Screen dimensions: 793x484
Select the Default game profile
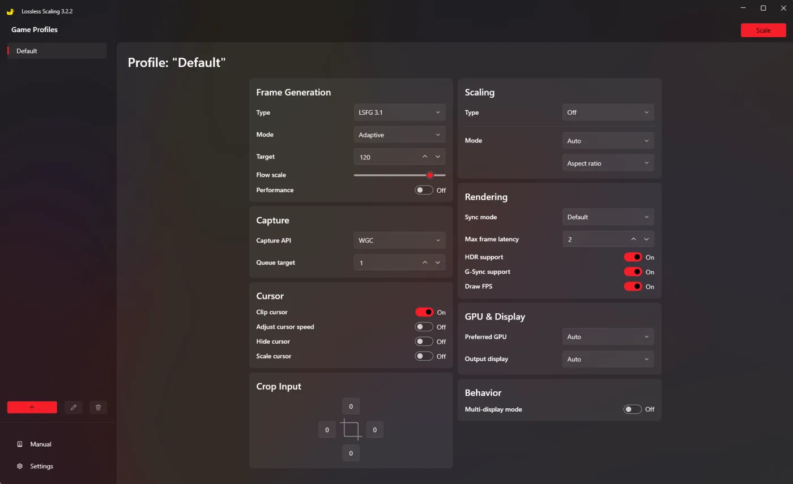click(57, 51)
